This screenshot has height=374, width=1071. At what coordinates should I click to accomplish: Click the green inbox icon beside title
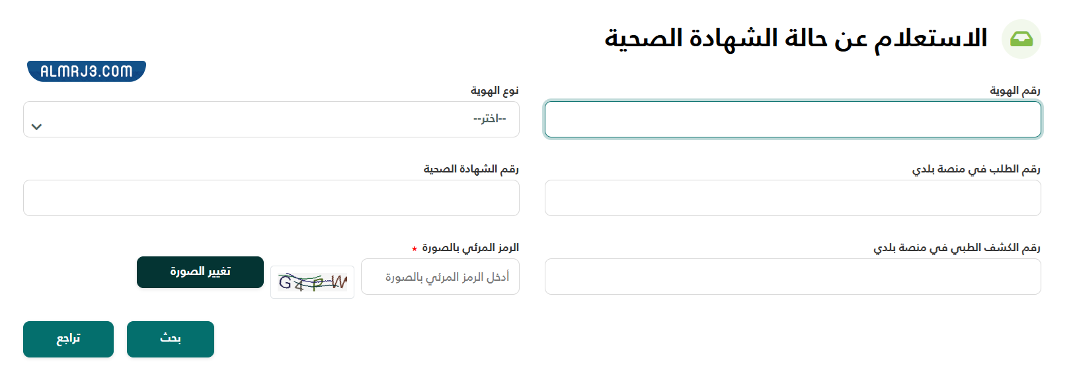pos(1021,39)
